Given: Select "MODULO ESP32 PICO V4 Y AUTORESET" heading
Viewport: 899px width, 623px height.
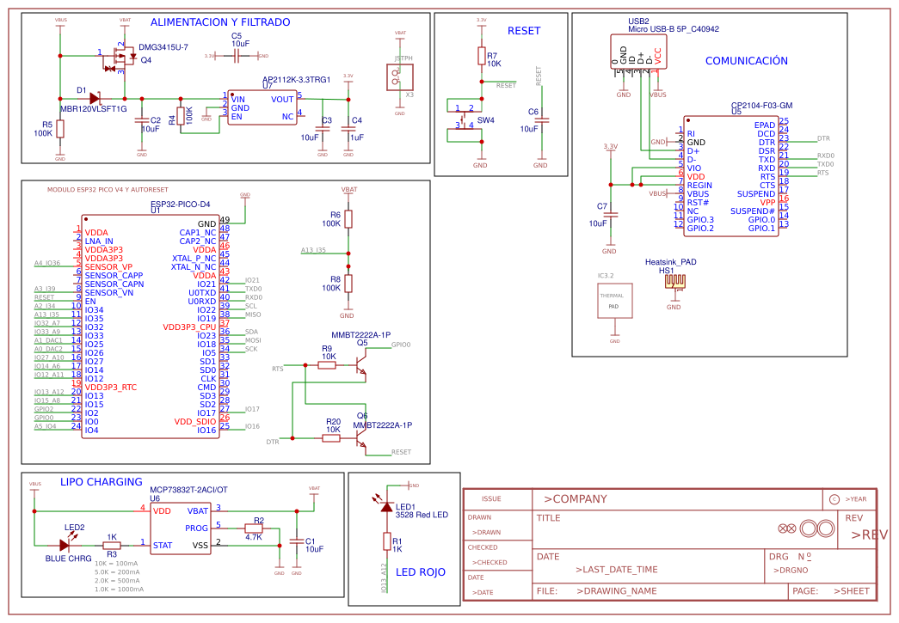Looking at the screenshot, I should [x=108, y=190].
